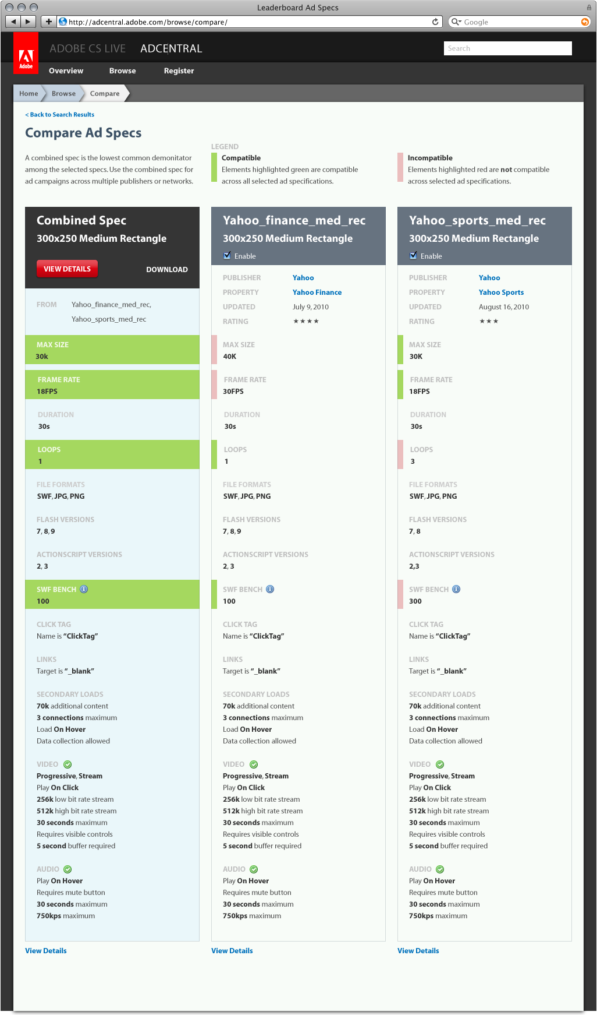
Task: Click SWF Bench info icon in Combined Spec
Action: 84,589
